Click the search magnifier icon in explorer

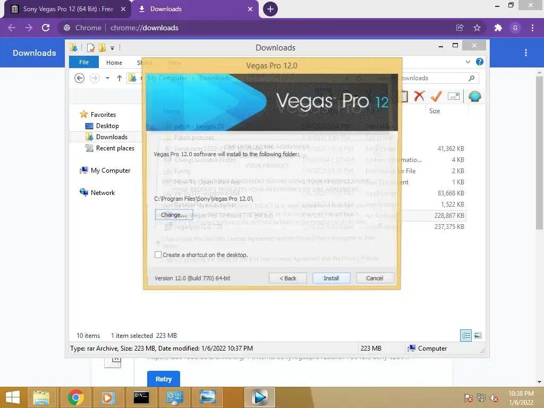point(471,78)
